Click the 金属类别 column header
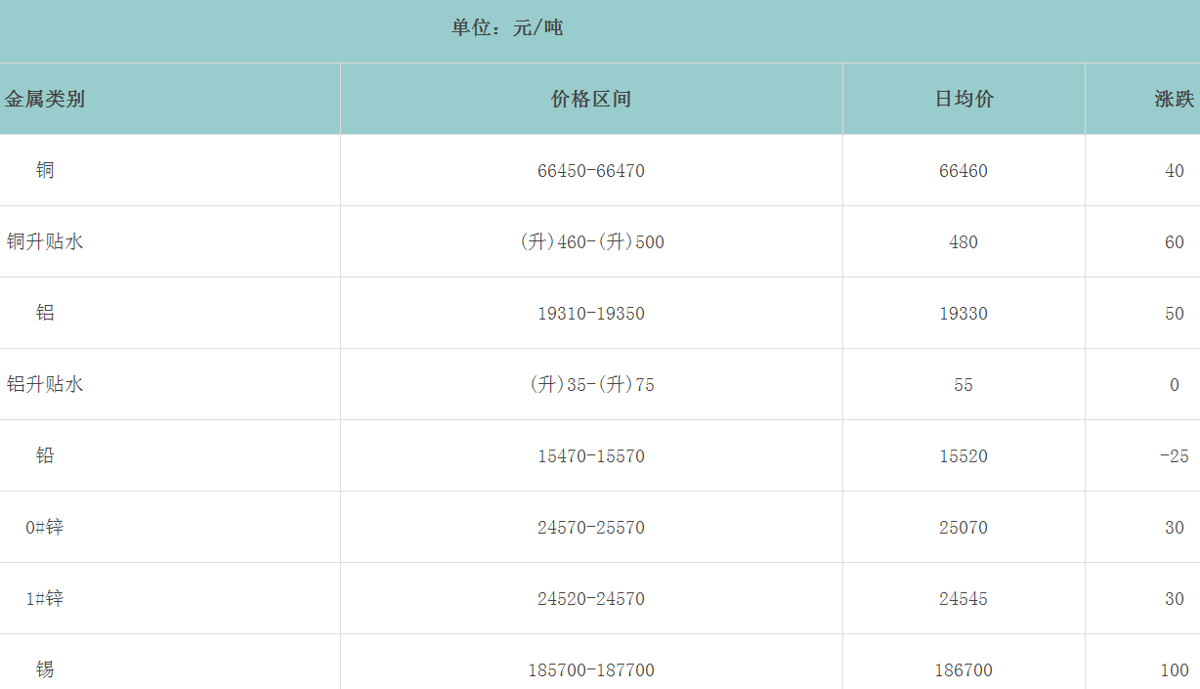Image resolution: width=1200 pixels, height=689 pixels. (x=45, y=99)
